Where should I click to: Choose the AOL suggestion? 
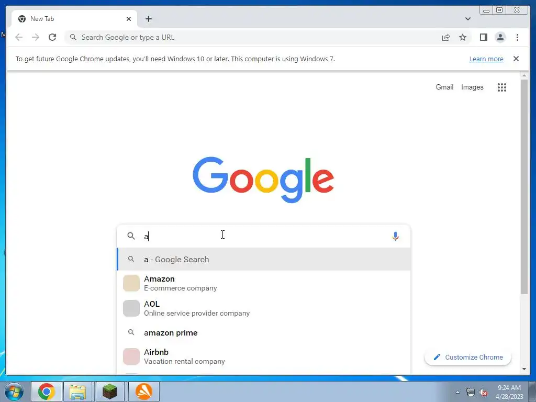click(264, 308)
